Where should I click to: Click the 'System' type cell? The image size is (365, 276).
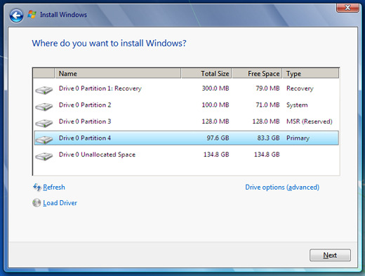[297, 105]
